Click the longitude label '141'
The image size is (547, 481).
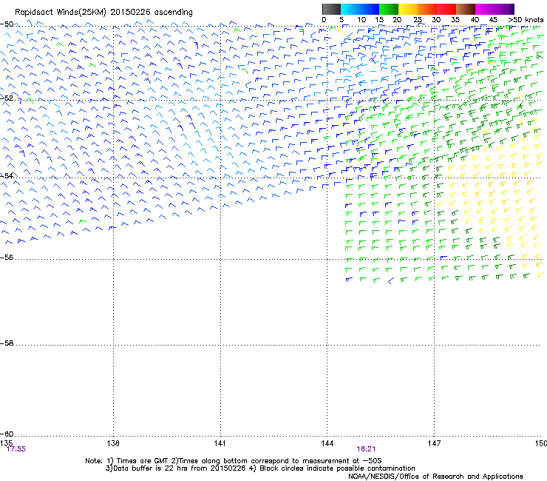click(220, 443)
